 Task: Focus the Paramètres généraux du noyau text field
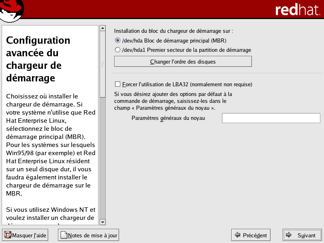pyautogui.click(x=271, y=118)
